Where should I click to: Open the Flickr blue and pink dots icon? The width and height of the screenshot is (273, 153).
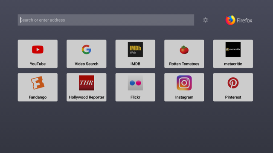pos(135,83)
